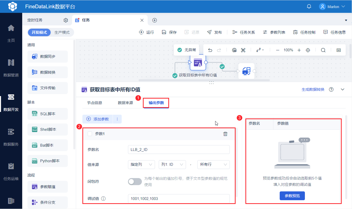Open the notifications bell
Viewport: 352px width, 209px height.
[309, 7]
